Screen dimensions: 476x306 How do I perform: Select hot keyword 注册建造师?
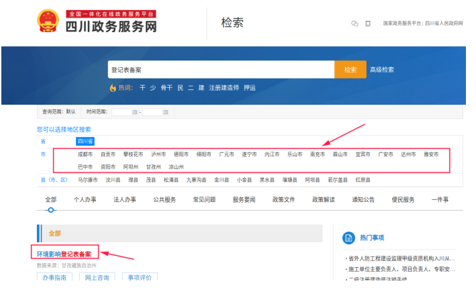pyautogui.click(x=224, y=88)
